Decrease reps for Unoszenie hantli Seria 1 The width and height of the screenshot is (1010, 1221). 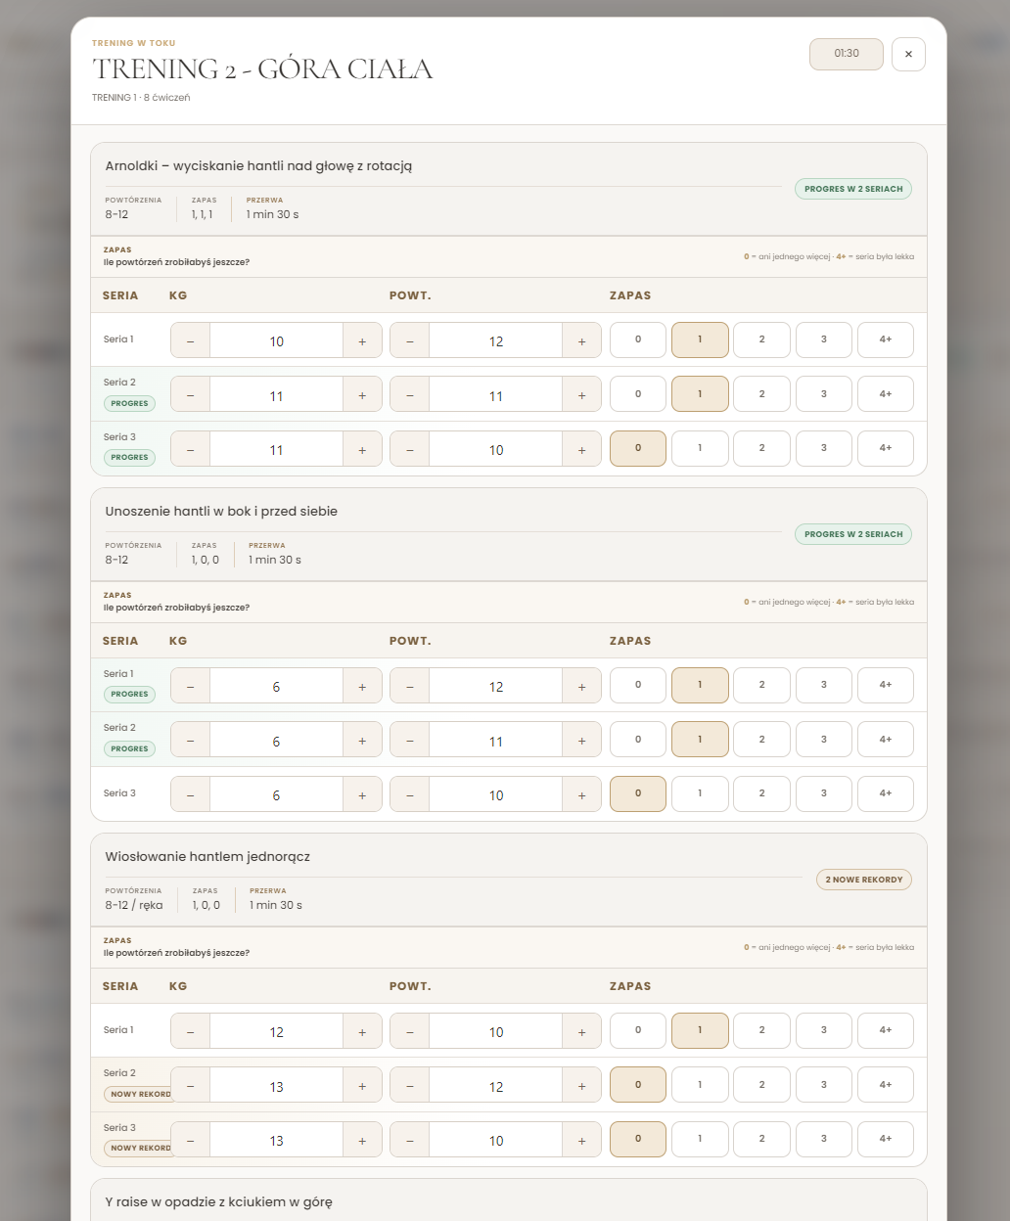pyautogui.click(x=410, y=686)
